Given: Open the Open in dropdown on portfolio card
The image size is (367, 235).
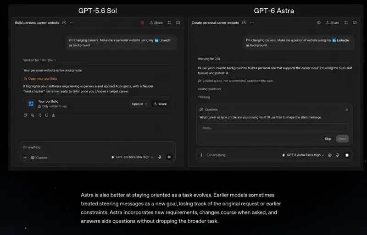Looking at the screenshot, I should tap(139, 104).
